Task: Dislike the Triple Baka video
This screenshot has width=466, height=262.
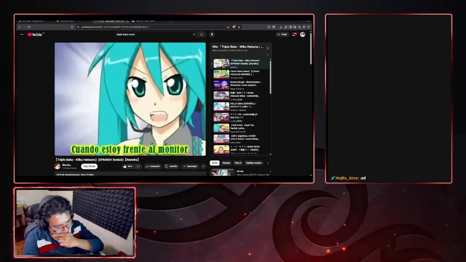Action: 138,166
